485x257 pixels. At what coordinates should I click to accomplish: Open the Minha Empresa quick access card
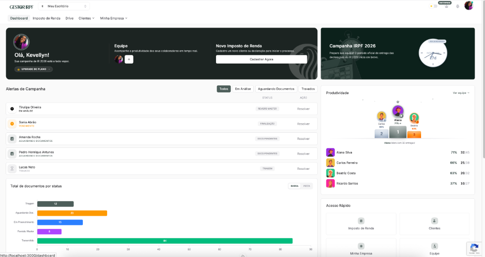[x=361, y=248]
